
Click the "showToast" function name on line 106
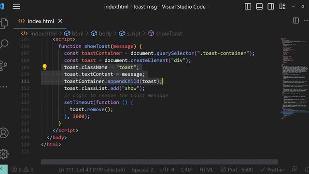[97, 46]
